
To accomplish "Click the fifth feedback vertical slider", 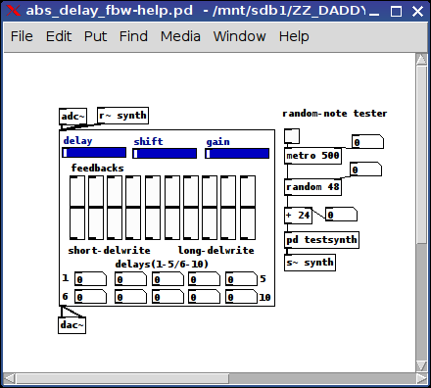I will pos(153,208).
